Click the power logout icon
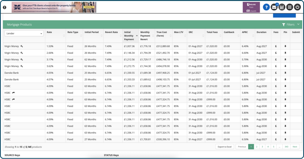 pyautogui.click(x=297, y=7)
